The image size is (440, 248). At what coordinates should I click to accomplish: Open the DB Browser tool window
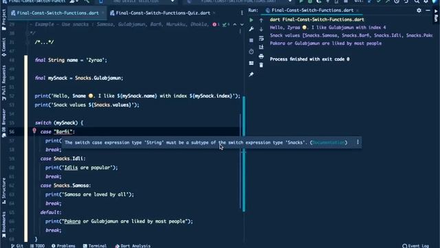[x=4, y=123]
